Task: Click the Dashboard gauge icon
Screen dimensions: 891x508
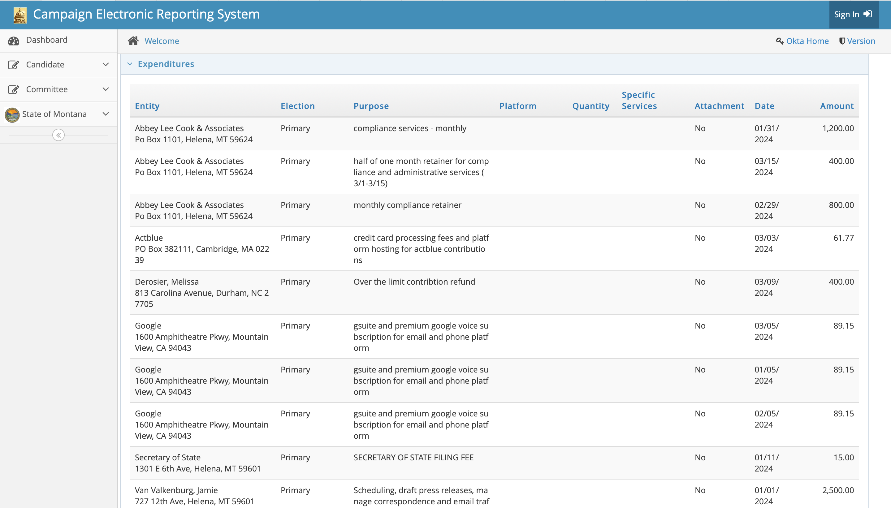Action: (14, 41)
